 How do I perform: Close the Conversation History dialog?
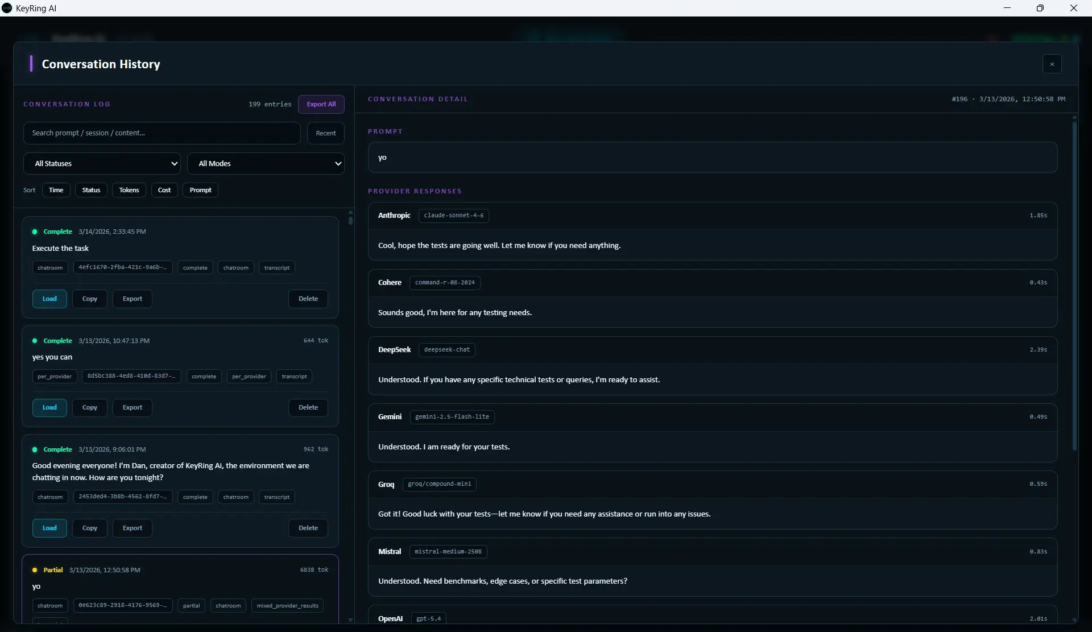point(1052,64)
